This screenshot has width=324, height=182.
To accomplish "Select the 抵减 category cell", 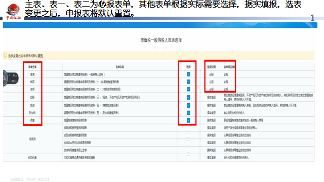I will coord(32,105).
